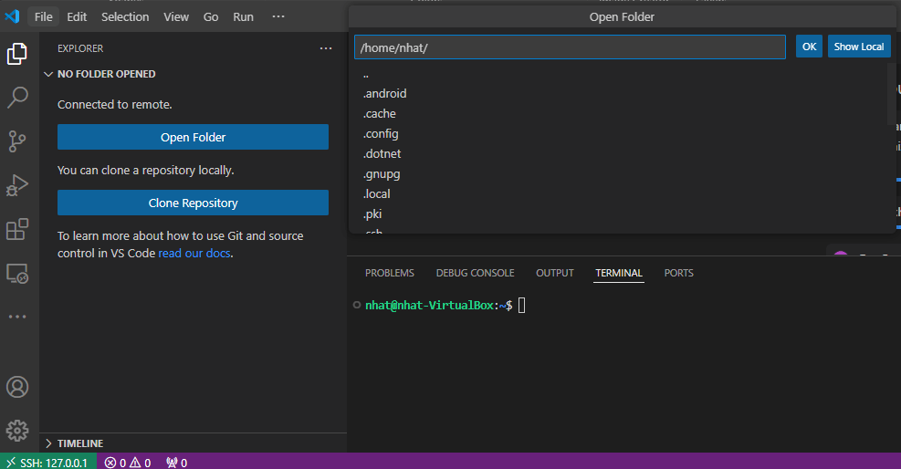Click the Show Local button
The image size is (901, 469).
(x=858, y=47)
